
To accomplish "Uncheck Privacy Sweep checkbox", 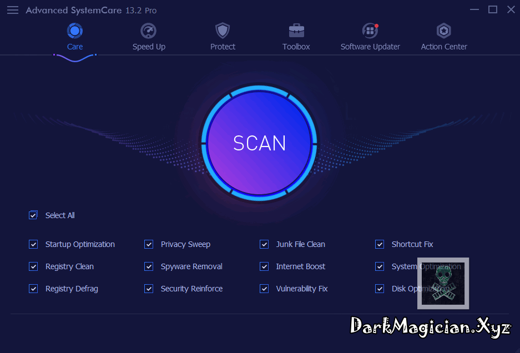I will tap(149, 245).
